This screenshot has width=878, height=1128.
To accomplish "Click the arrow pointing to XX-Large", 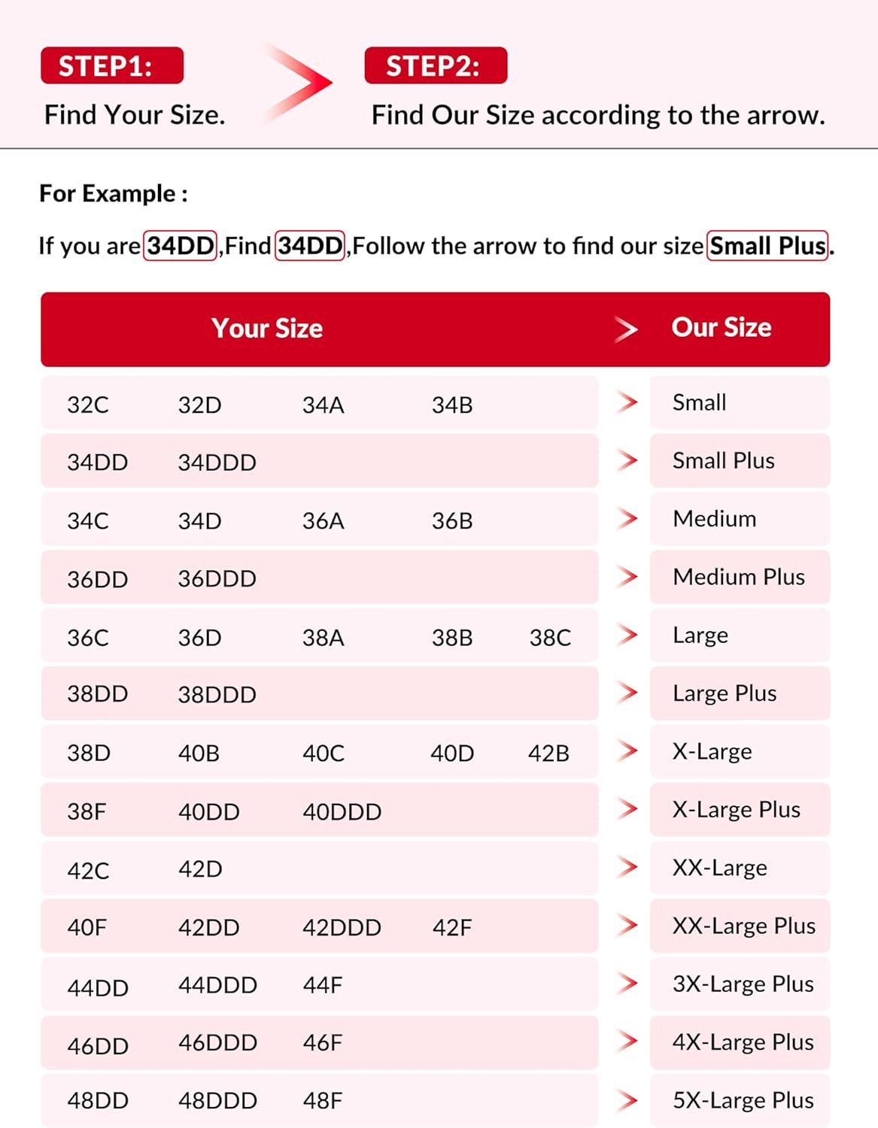I will 627,867.
